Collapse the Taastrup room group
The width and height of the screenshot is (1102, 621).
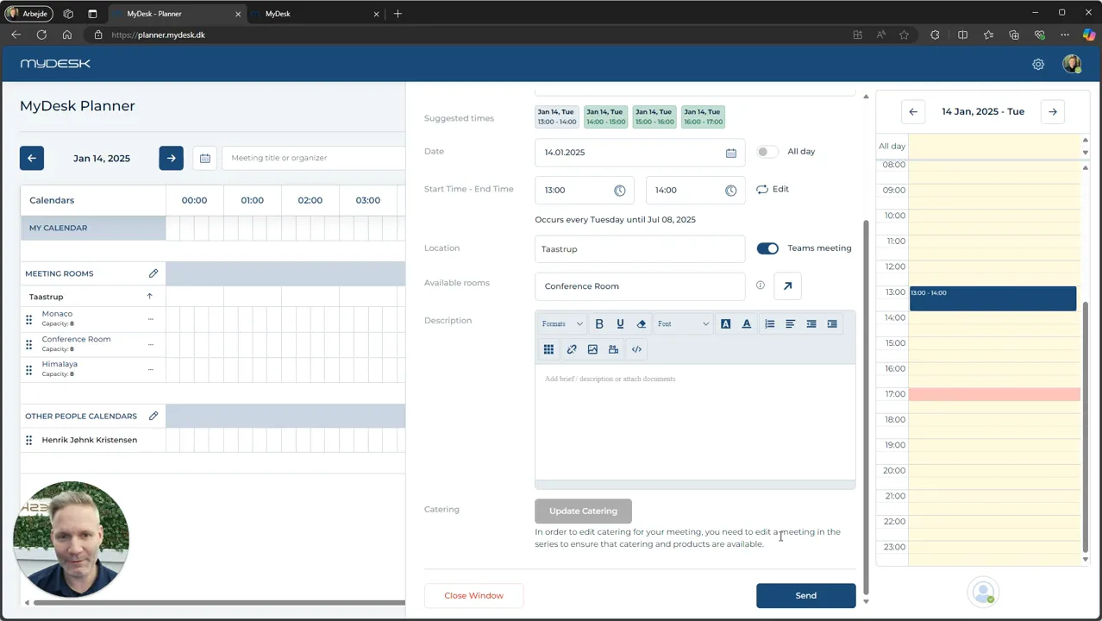149,297
